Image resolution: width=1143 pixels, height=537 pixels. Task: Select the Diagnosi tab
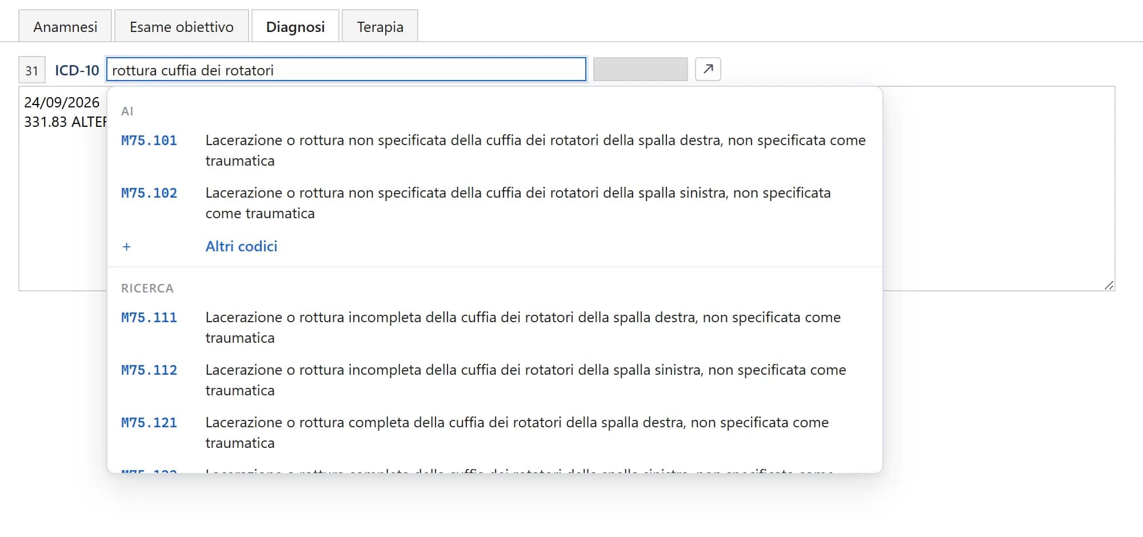[295, 26]
